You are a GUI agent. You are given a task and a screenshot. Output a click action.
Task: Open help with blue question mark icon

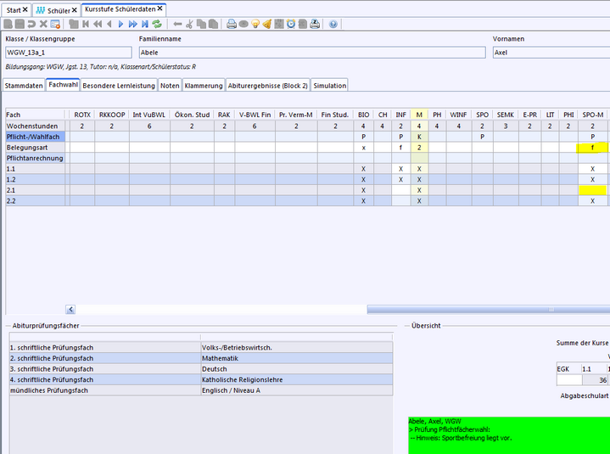pyautogui.click(x=333, y=24)
